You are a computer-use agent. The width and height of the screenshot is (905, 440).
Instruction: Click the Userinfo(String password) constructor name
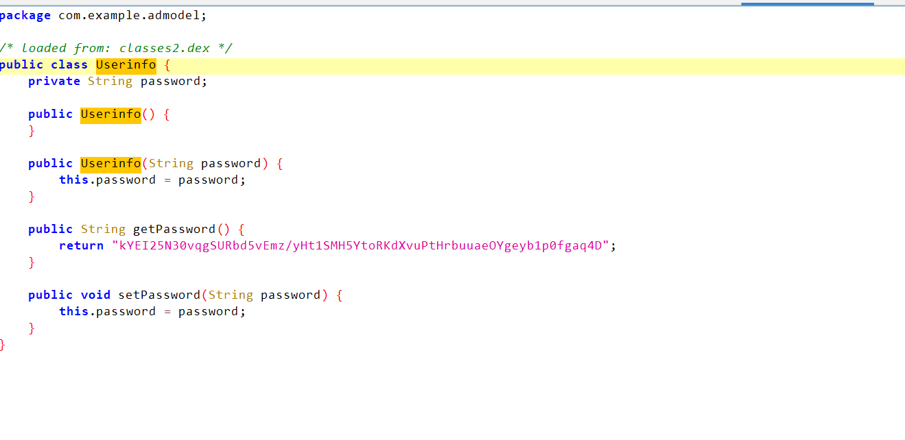[110, 163]
